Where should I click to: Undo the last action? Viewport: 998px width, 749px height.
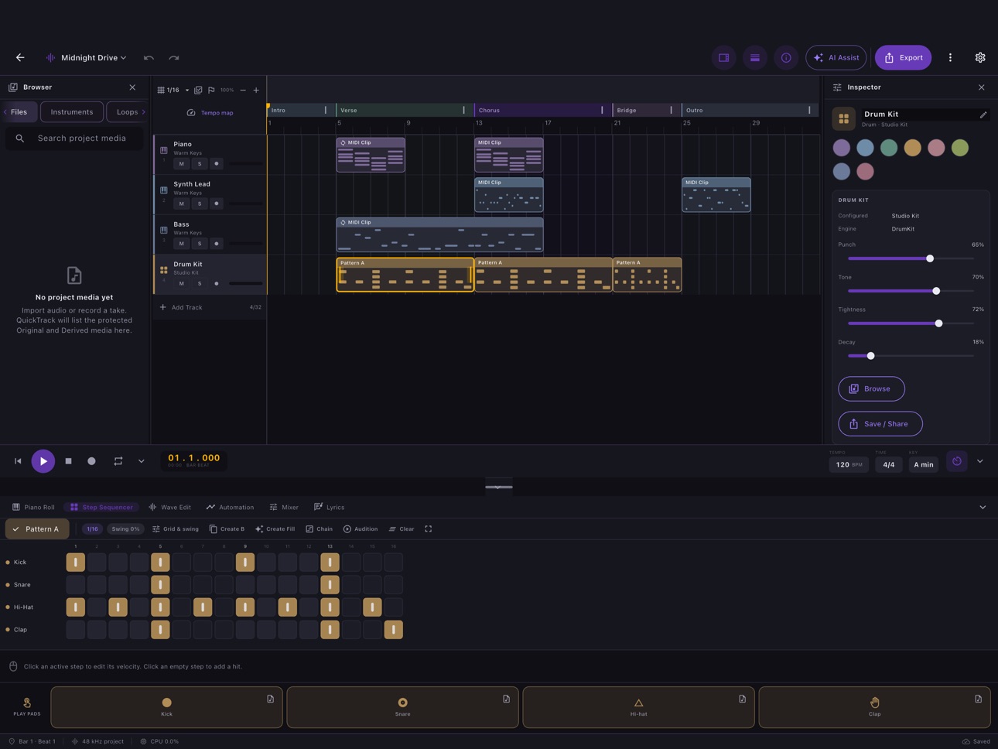tap(149, 57)
